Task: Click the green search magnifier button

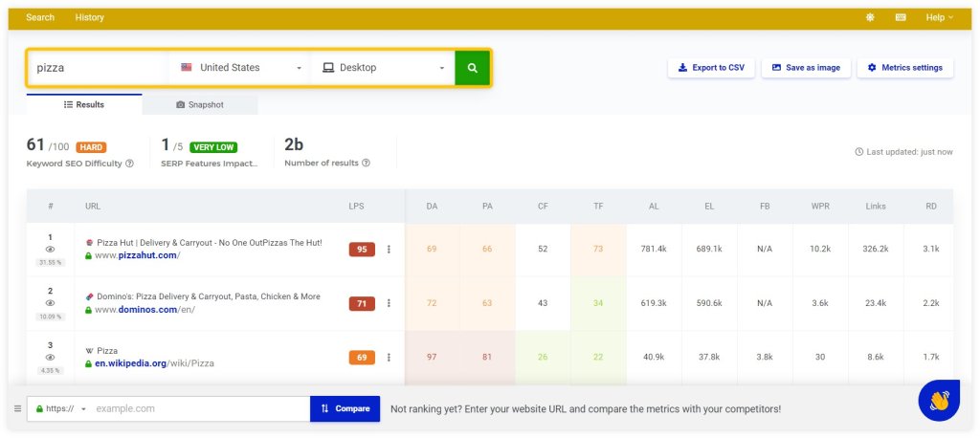Action: coord(473,68)
